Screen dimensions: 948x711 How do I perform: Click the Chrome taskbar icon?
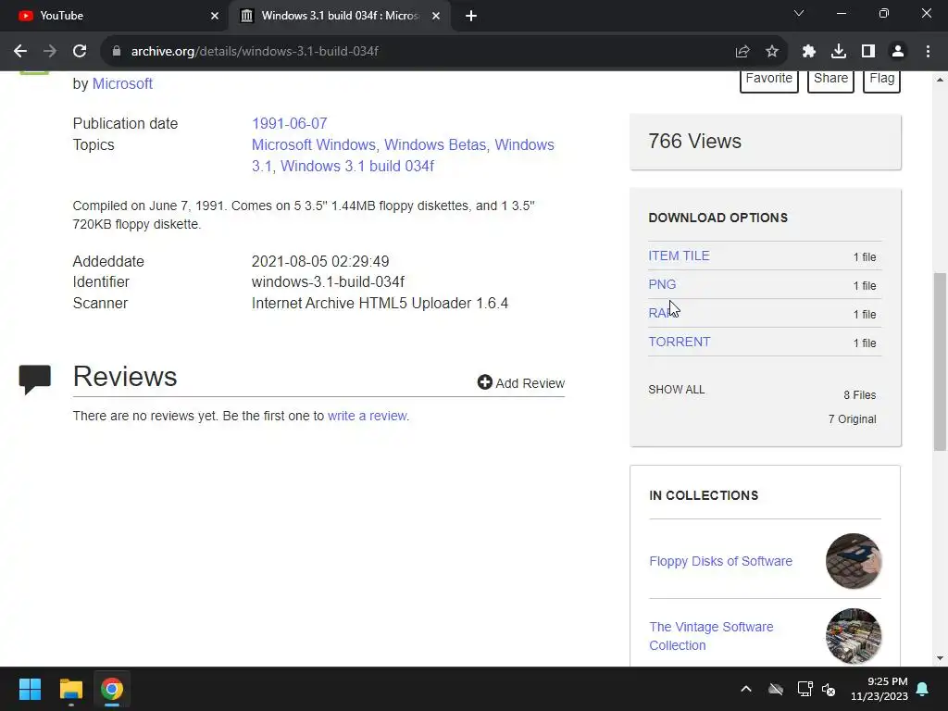(112, 689)
